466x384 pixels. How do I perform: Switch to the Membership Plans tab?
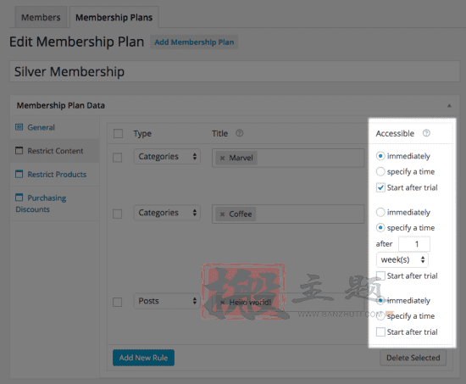[x=114, y=18]
